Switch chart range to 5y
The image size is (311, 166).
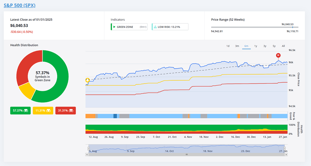tap(274, 46)
